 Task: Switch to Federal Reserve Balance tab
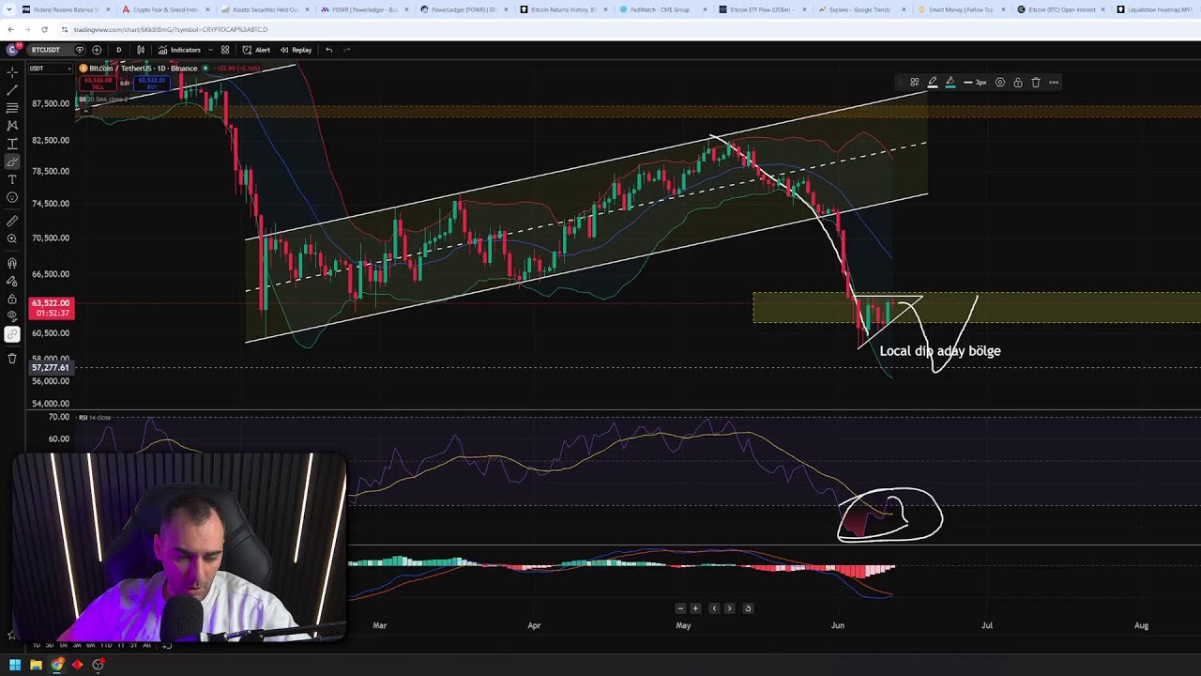(65, 9)
